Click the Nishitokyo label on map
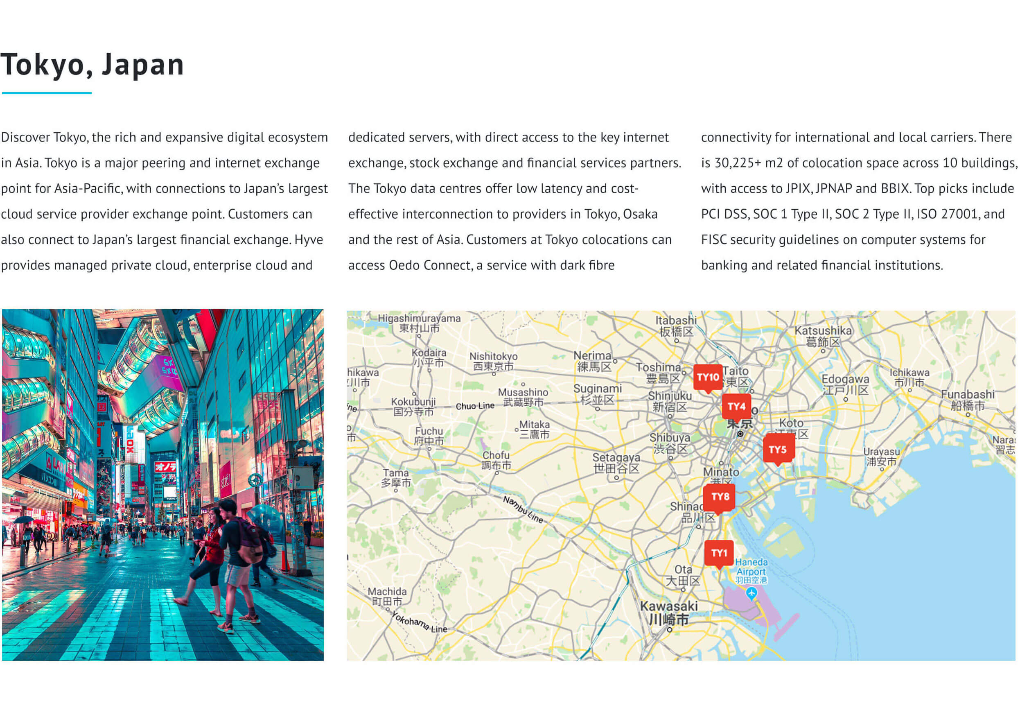This screenshot has height=719, width=1020. [493, 361]
